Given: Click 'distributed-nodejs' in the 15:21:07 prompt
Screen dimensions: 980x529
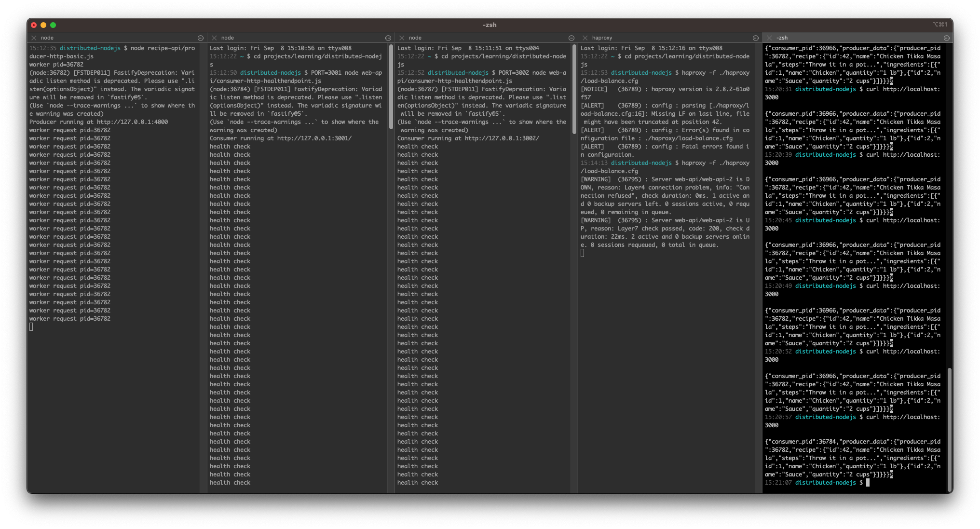Looking at the screenshot, I should (825, 482).
